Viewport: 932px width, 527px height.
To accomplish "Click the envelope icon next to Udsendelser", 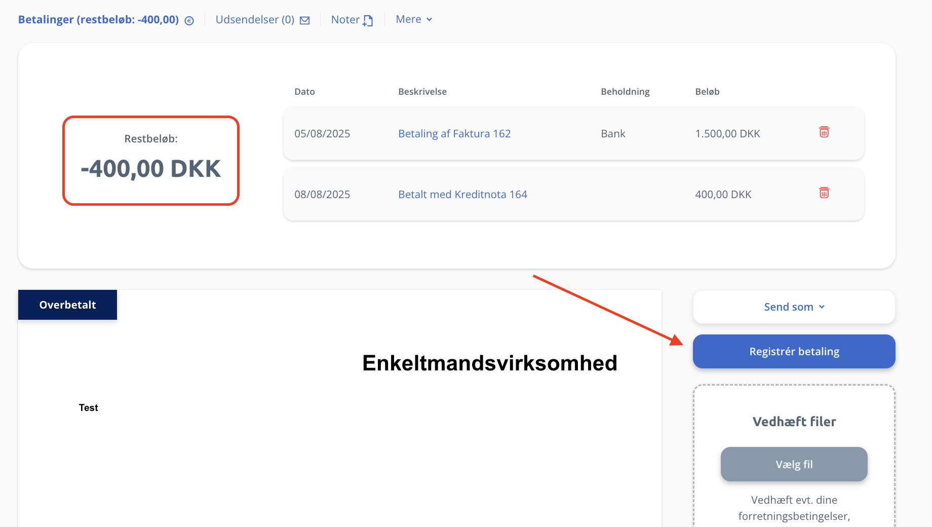I will pyautogui.click(x=305, y=21).
